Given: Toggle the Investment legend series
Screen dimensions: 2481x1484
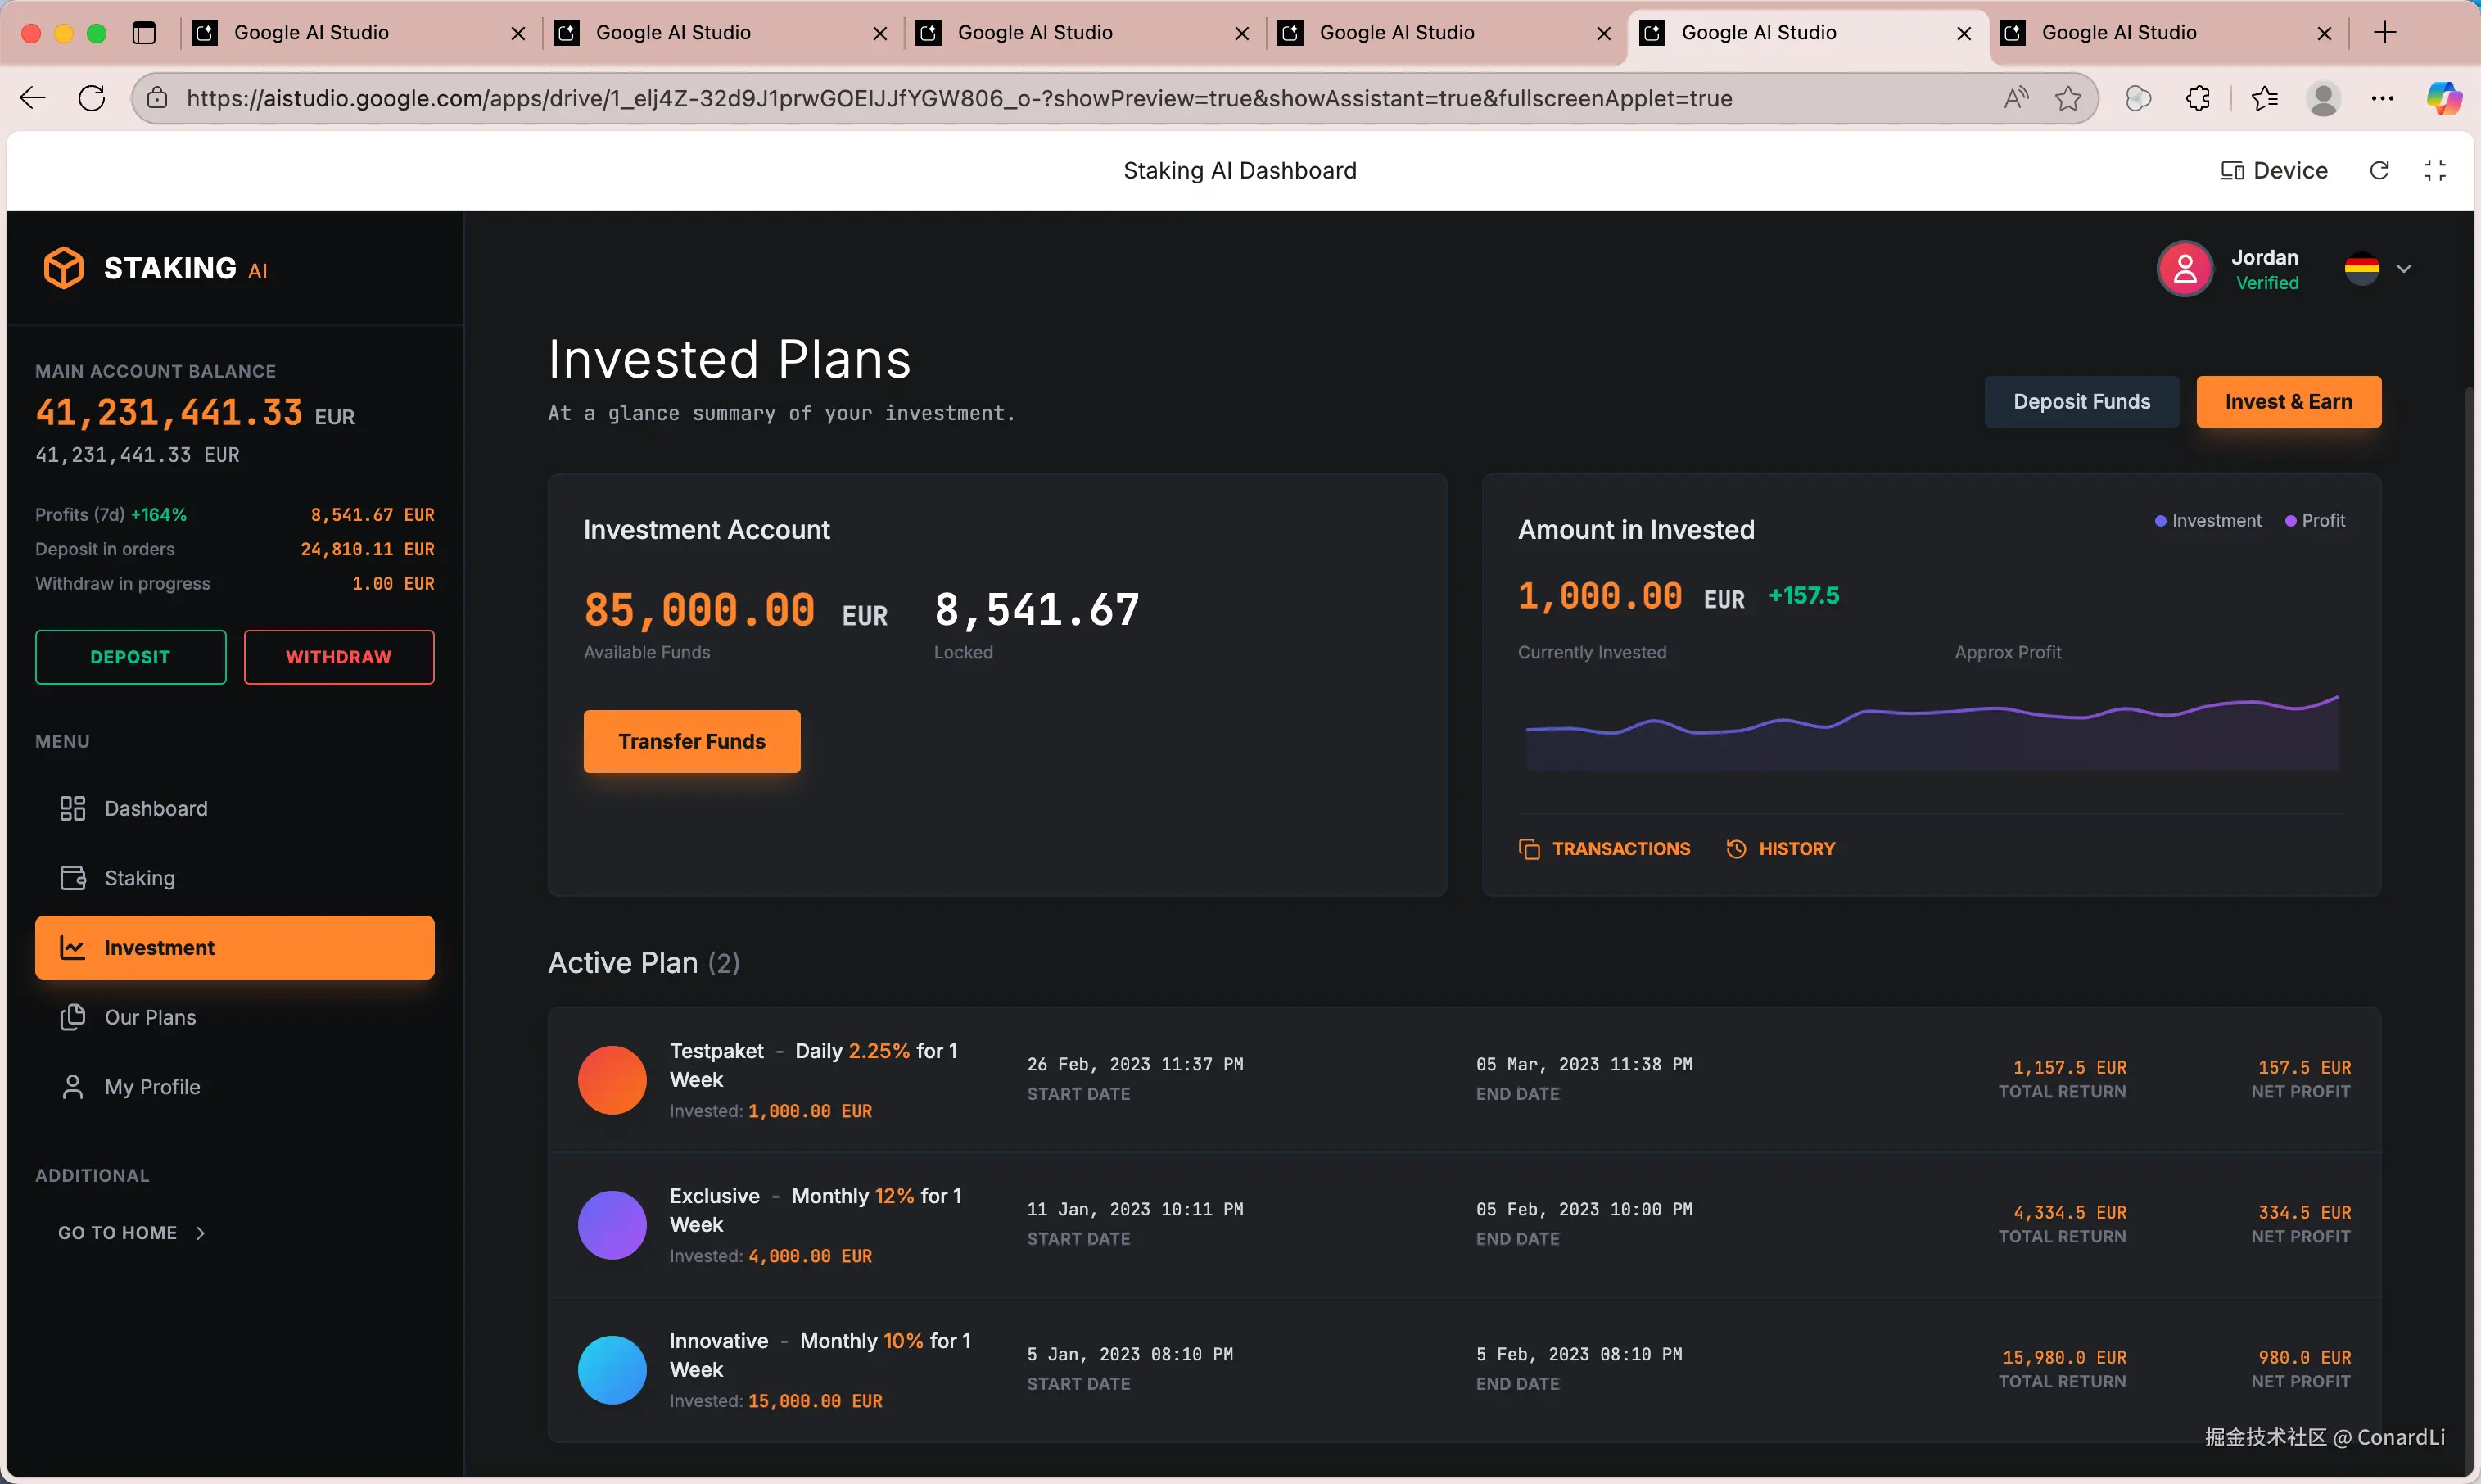Looking at the screenshot, I should pos(2208,521).
